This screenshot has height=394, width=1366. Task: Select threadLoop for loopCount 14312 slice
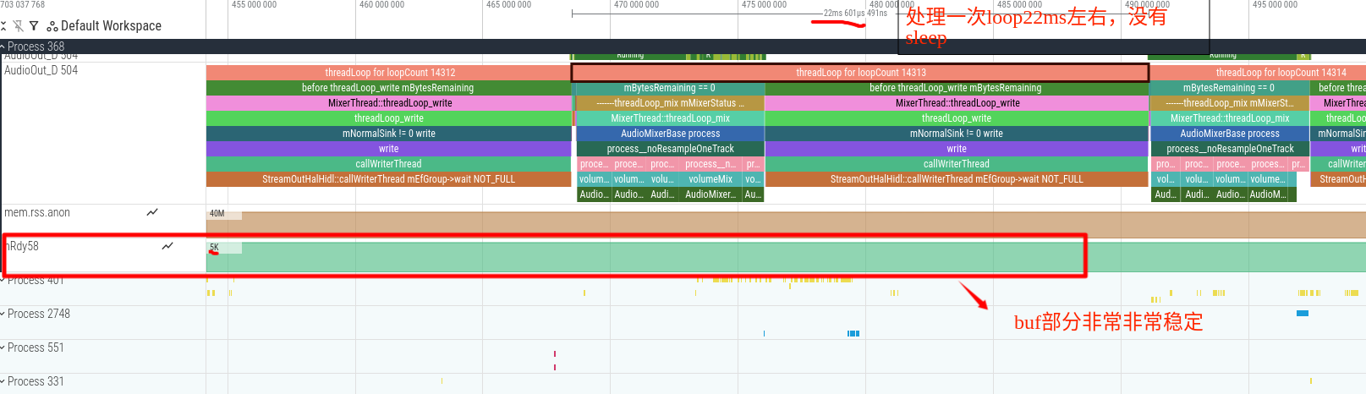(x=389, y=73)
